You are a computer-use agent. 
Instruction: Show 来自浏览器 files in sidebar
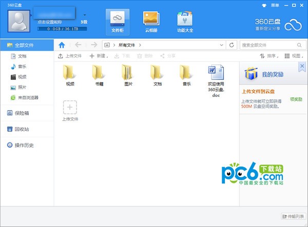(x=24, y=98)
